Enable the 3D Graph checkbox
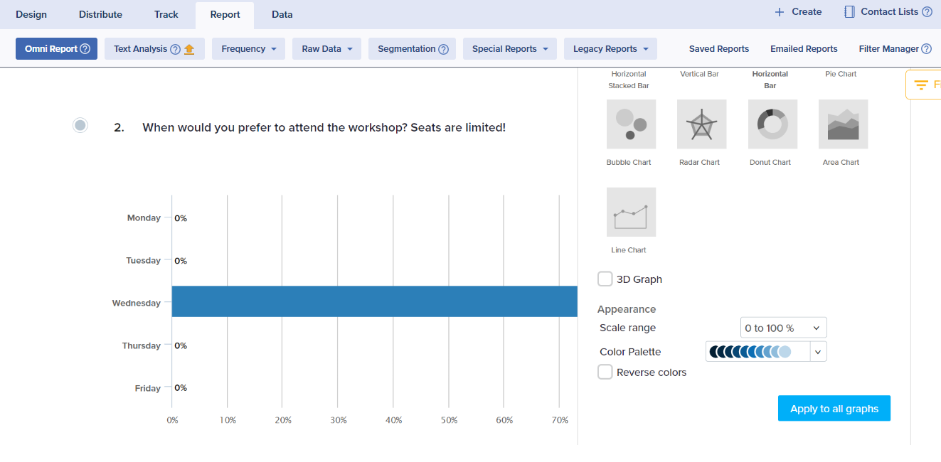This screenshot has height=462, width=941. [605, 279]
